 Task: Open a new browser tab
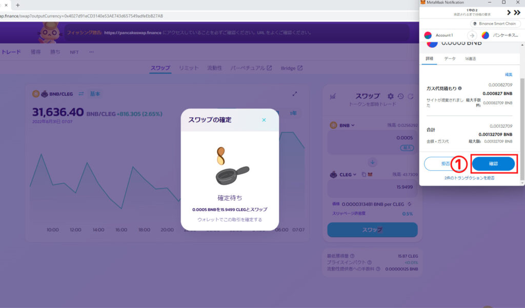tap(18, 5)
